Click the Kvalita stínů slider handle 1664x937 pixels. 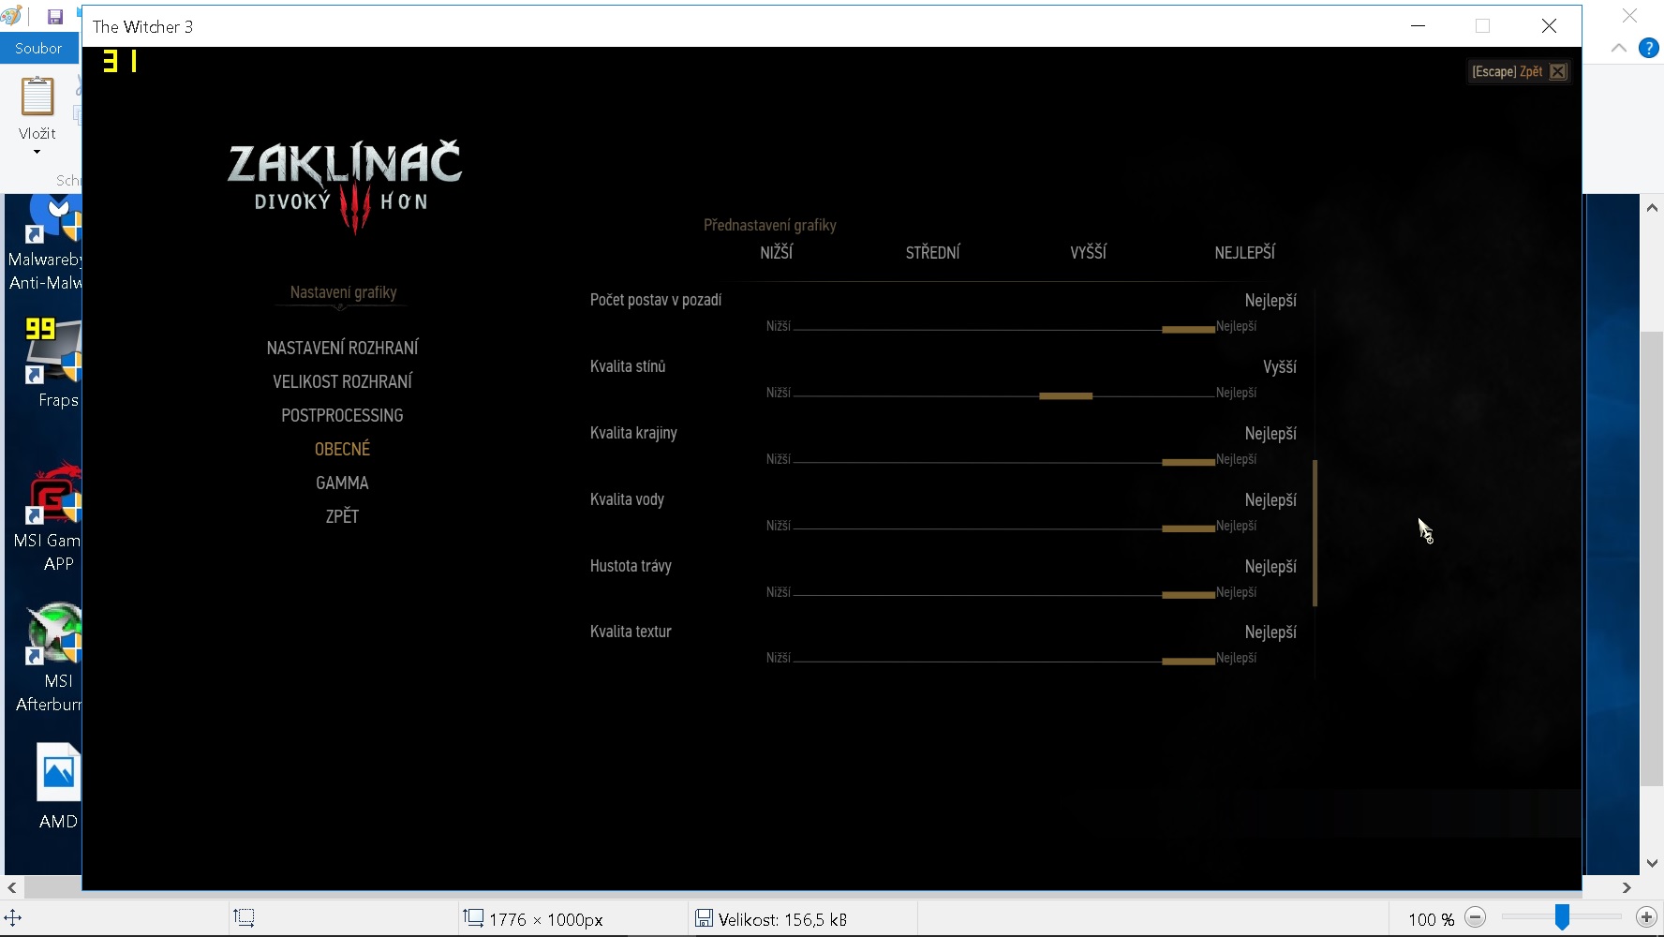(1066, 396)
